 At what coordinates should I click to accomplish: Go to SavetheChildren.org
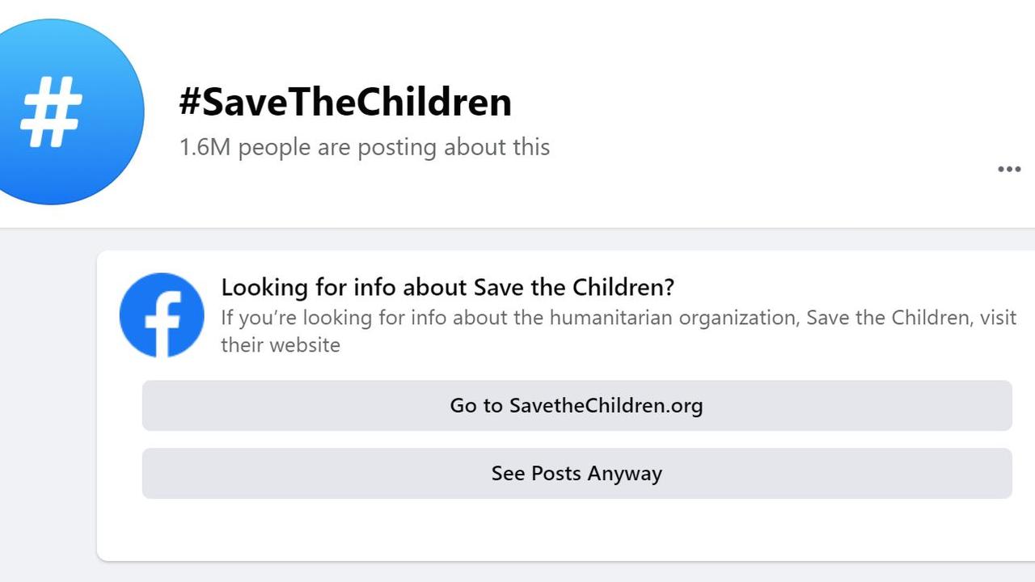577,406
